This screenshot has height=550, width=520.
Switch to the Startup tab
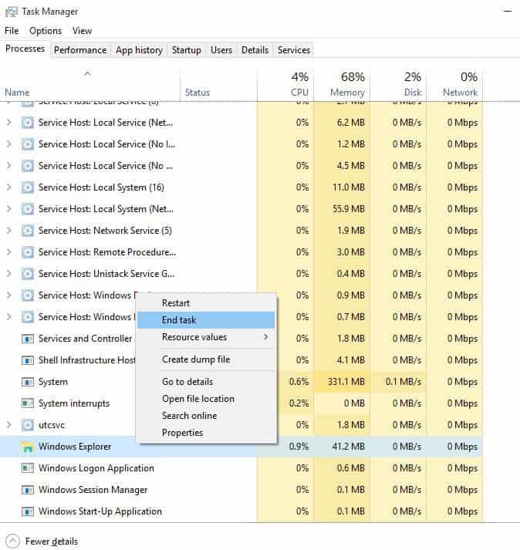[186, 50]
